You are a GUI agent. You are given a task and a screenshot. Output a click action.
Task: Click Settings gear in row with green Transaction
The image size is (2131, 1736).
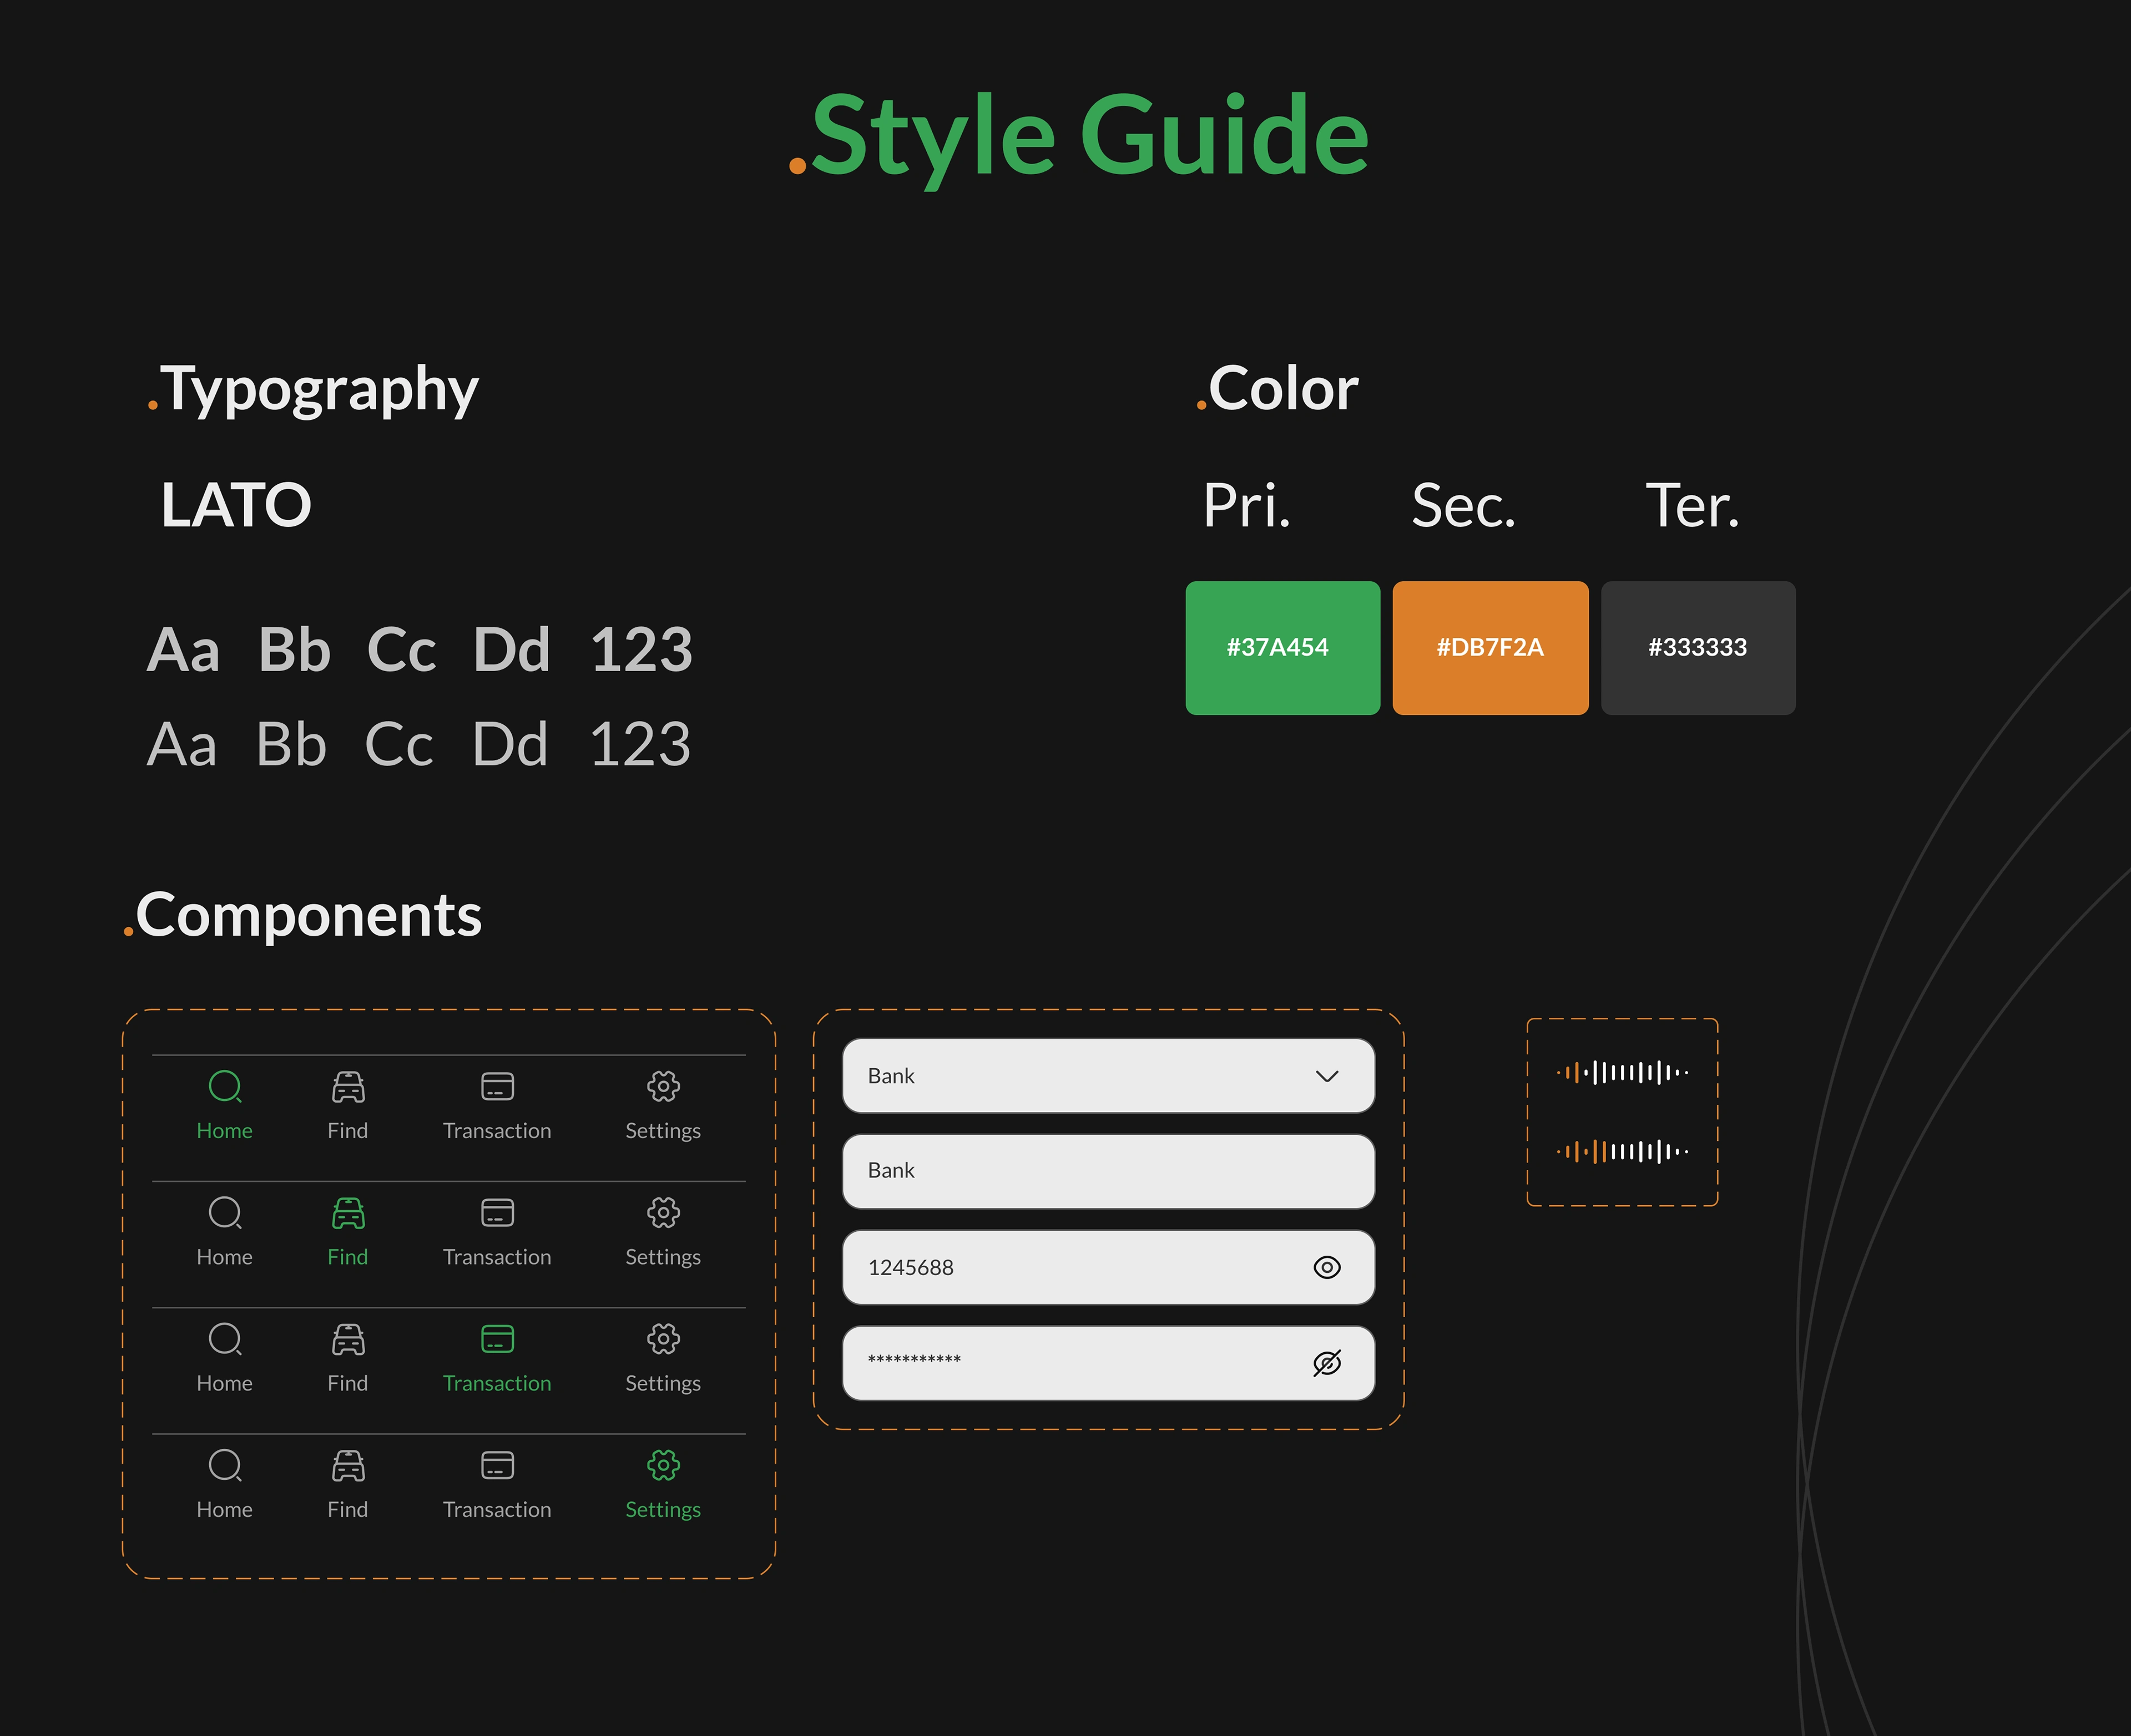[663, 1339]
